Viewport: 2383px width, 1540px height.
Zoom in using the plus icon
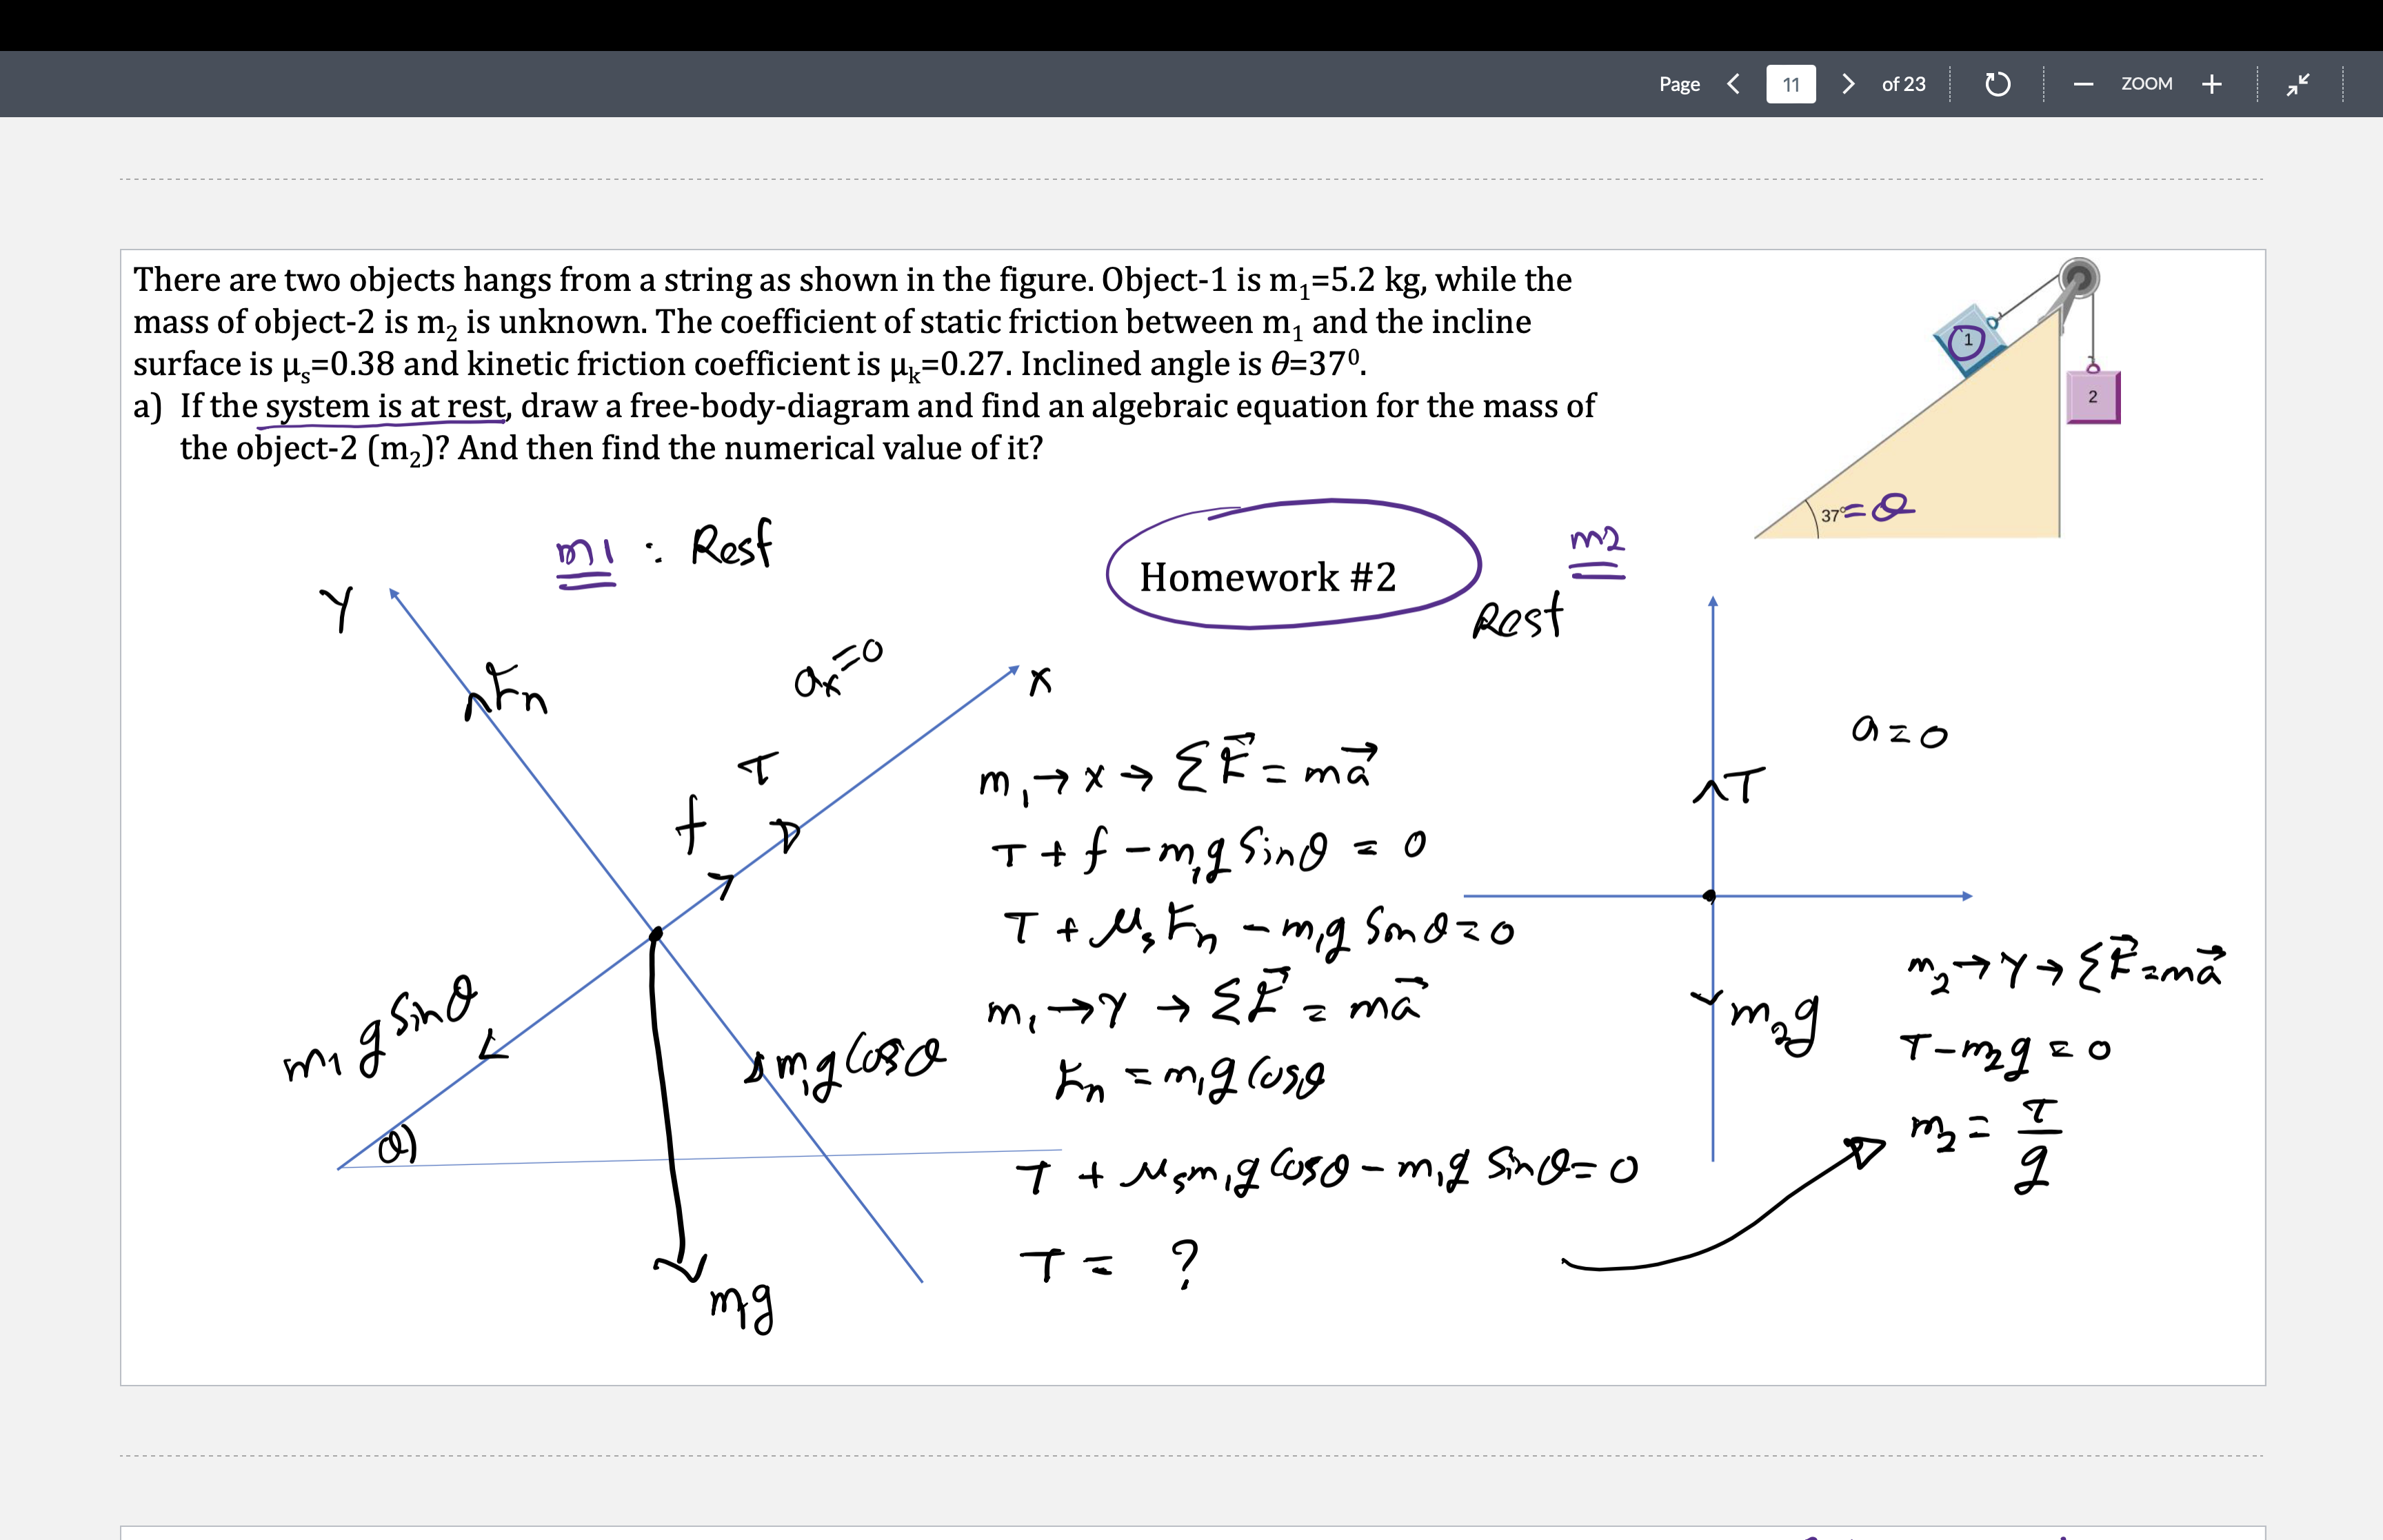point(2211,84)
